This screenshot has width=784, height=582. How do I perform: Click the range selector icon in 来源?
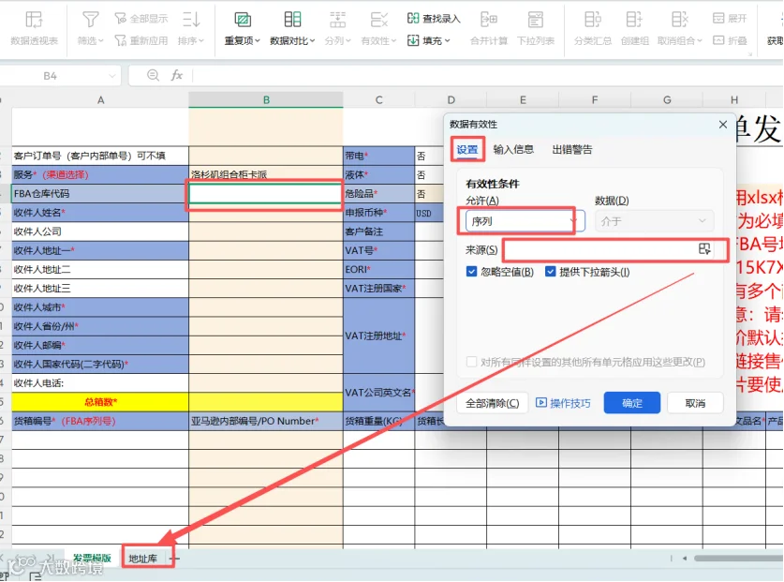pyautogui.click(x=704, y=249)
